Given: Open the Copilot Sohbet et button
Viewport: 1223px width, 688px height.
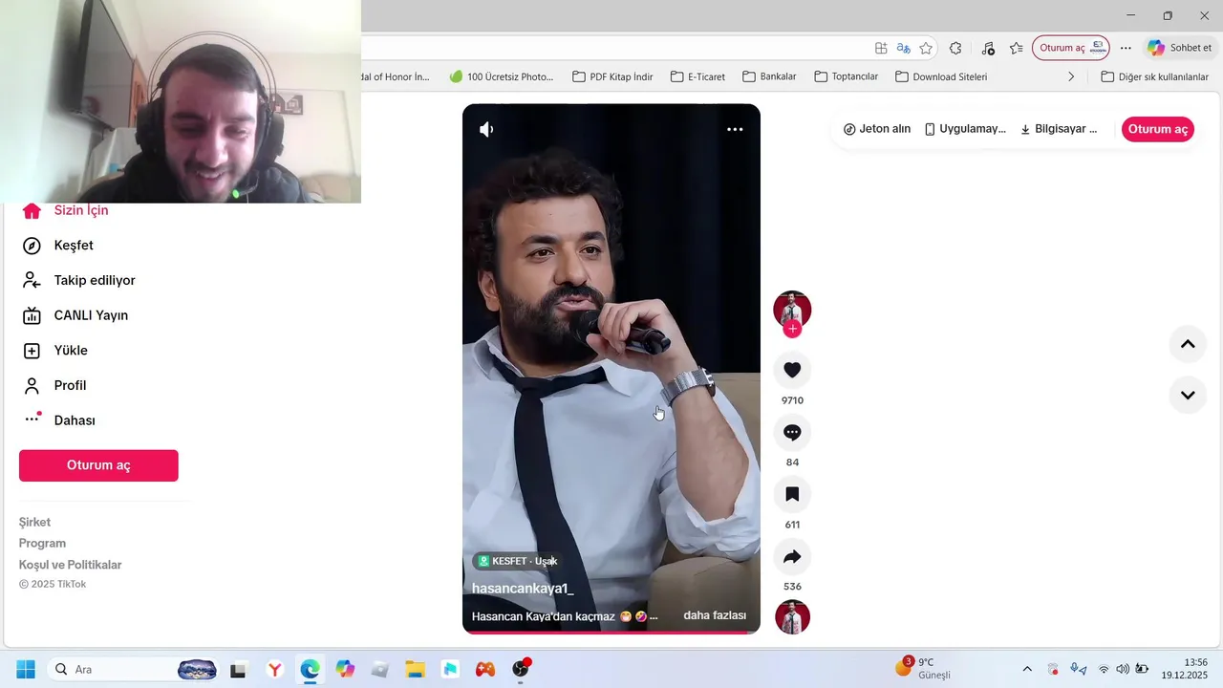Looking at the screenshot, I should 1179,48.
